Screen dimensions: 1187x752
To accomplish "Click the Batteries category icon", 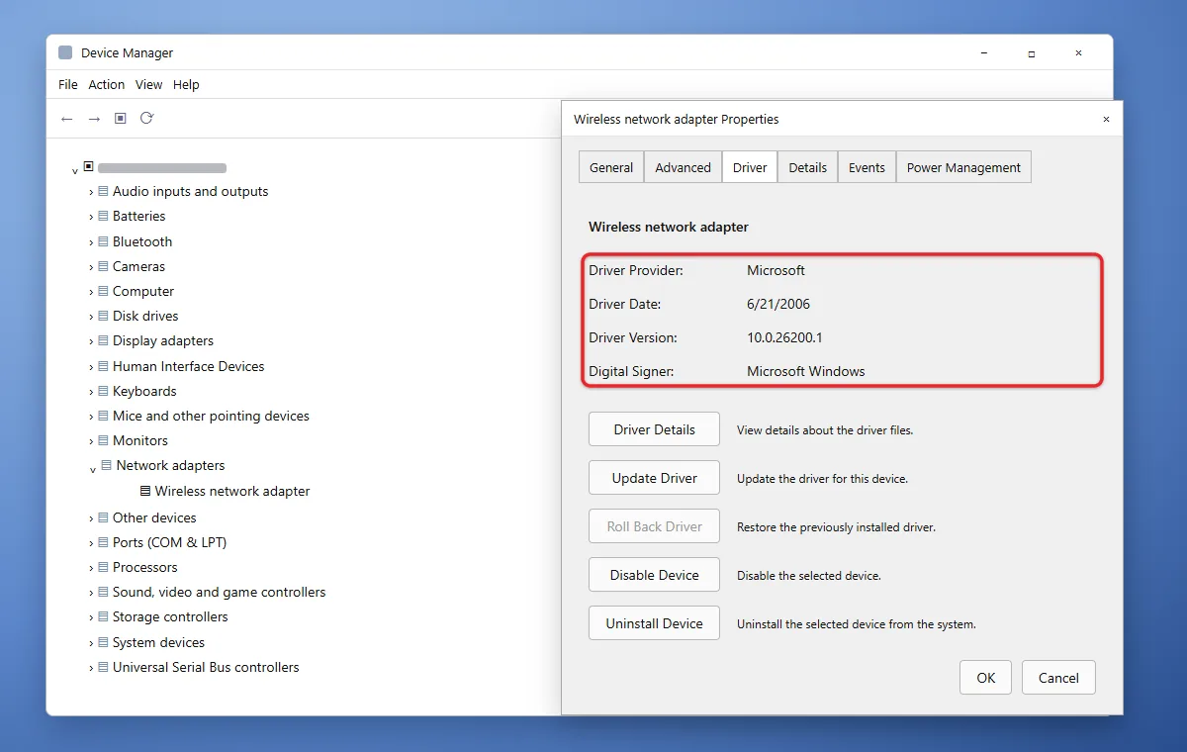I will pos(103,217).
